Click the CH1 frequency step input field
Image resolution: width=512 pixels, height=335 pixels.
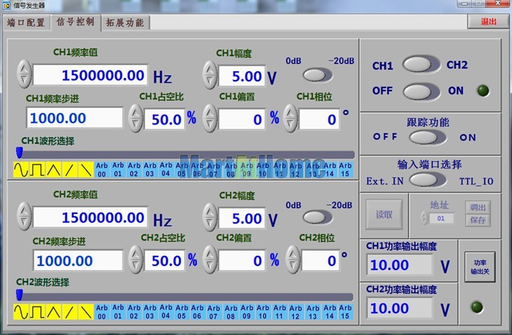tap(74, 118)
